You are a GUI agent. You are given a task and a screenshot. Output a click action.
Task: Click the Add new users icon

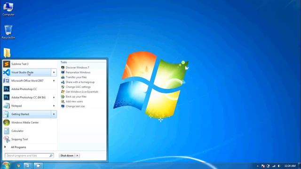pos(63,101)
